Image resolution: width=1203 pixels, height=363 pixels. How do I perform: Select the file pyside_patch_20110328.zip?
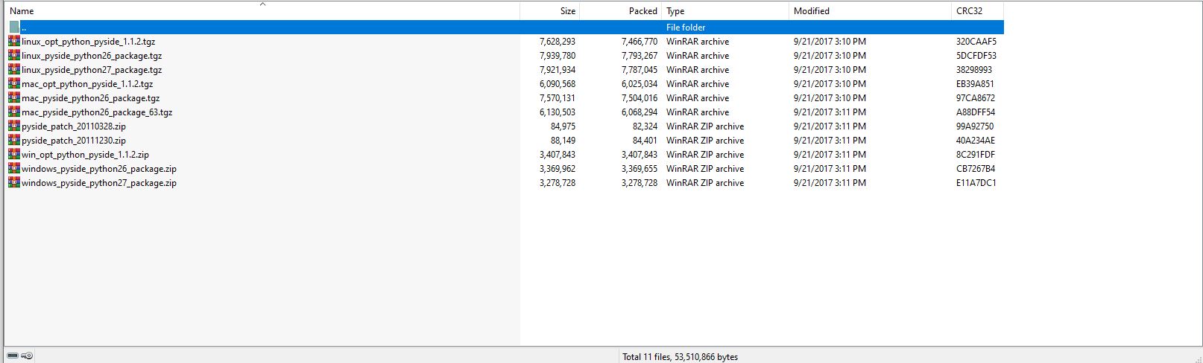tap(74, 126)
